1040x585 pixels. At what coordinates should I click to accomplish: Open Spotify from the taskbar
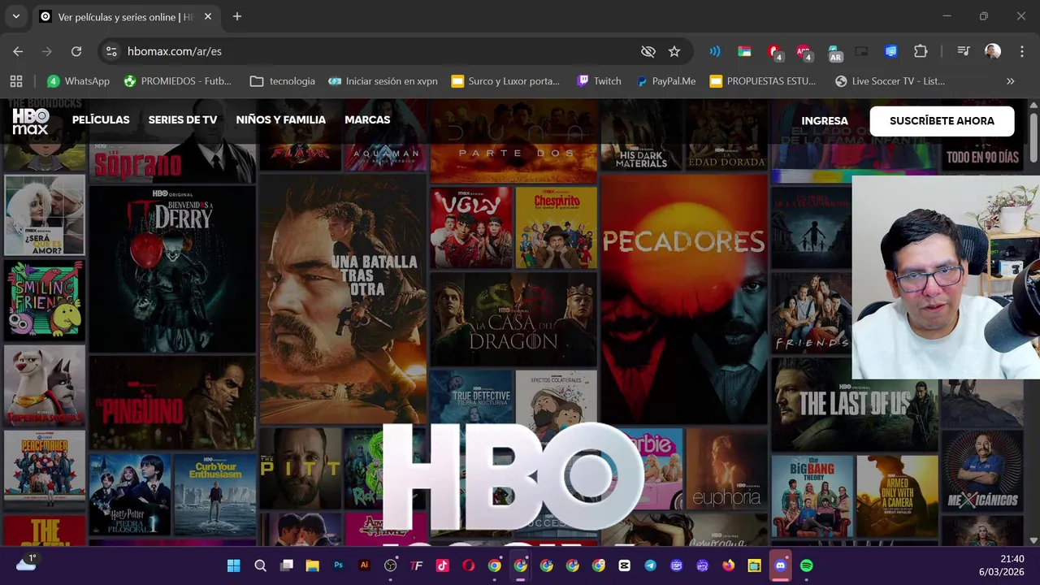(x=807, y=565)
